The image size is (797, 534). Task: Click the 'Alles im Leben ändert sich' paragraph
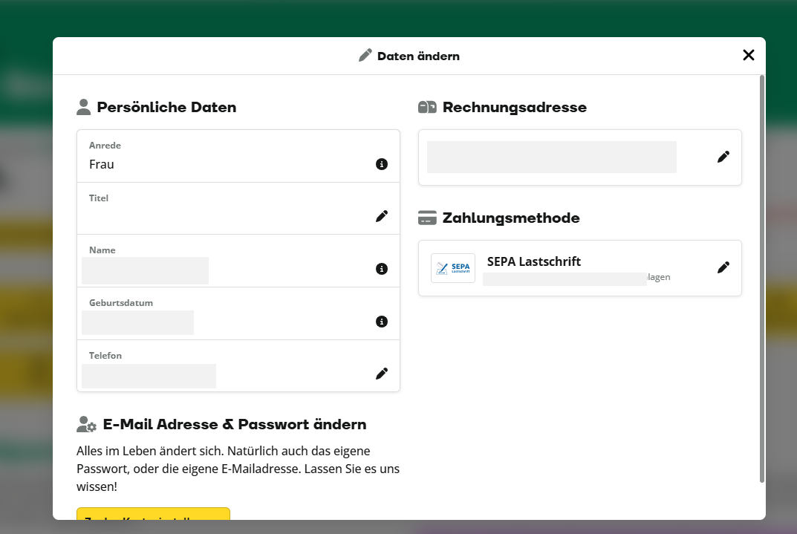point(238,469)
